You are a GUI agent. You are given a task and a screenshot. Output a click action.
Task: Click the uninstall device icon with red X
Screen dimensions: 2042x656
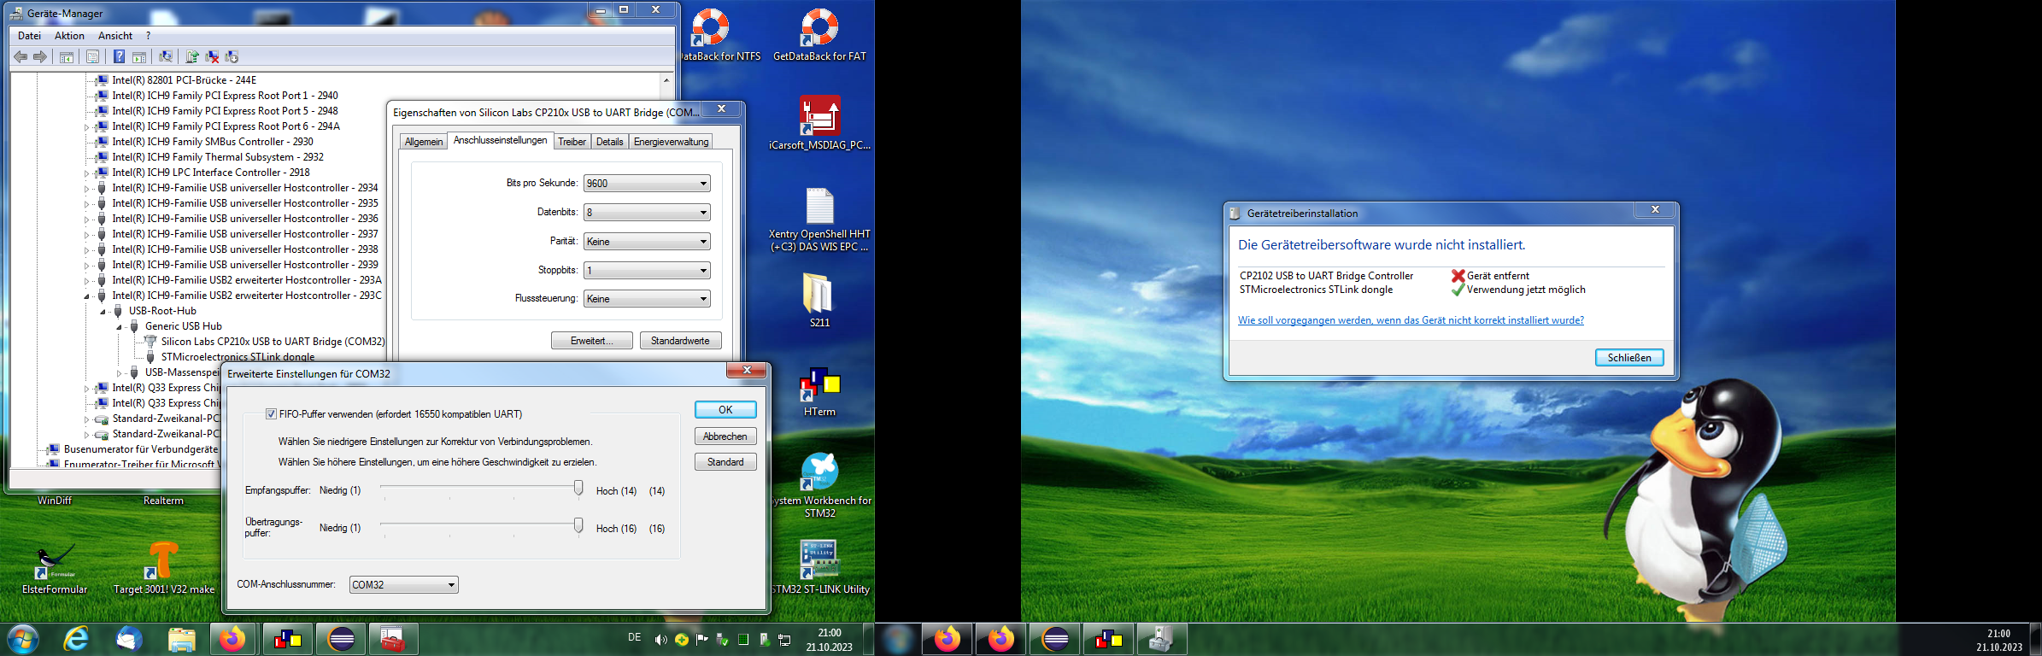[212, 56]
